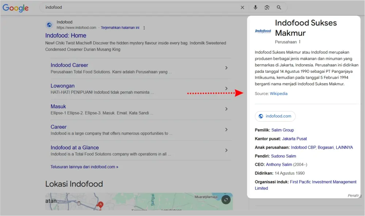This screenshot has height=216, width=365.
Task: Open three-dot menu beside Perusahaan
Action: pos(300,42)
